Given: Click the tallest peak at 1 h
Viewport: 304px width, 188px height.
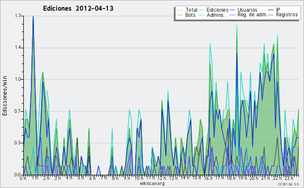Looking at the screenshot, I should (33, 16).
